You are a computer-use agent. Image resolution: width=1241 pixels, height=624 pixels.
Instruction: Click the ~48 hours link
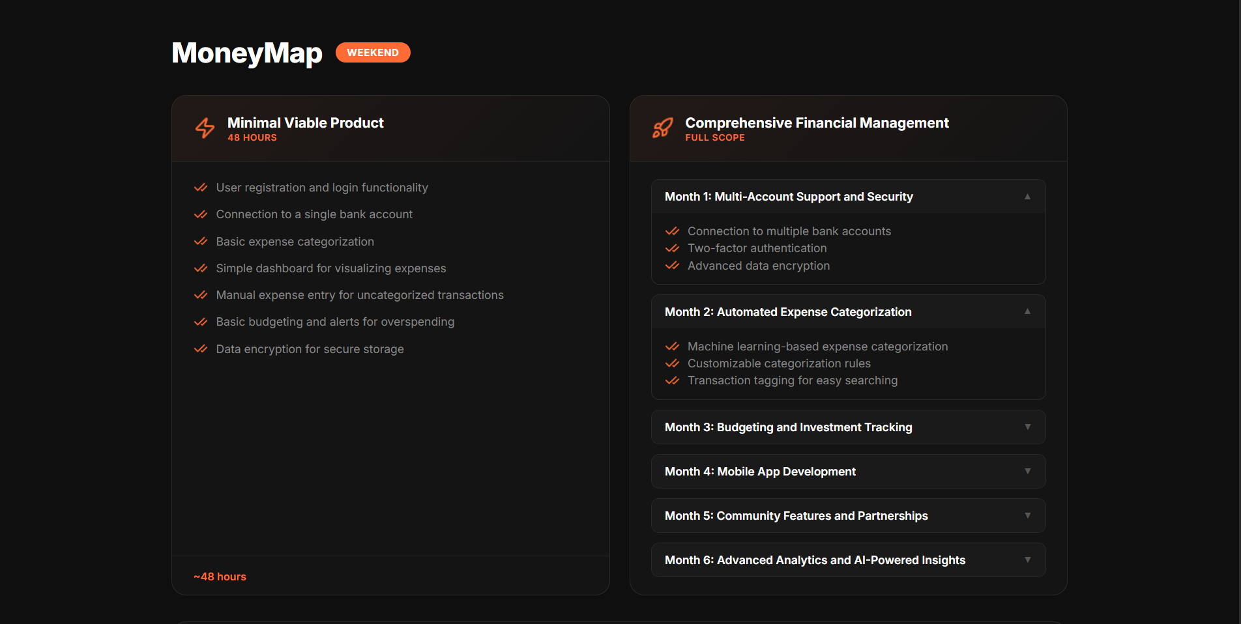coord(220,576)
